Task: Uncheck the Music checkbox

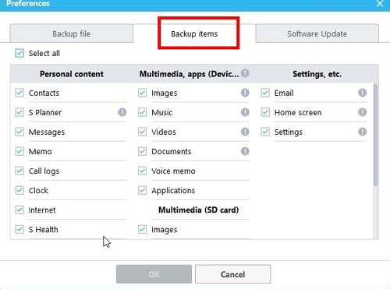Action: [x=142, y=112]
